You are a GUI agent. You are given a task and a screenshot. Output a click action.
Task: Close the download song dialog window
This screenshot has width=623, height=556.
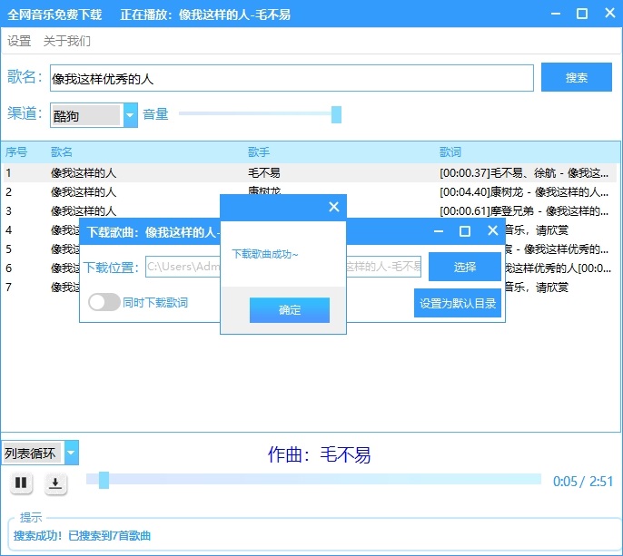click(492, 231)
